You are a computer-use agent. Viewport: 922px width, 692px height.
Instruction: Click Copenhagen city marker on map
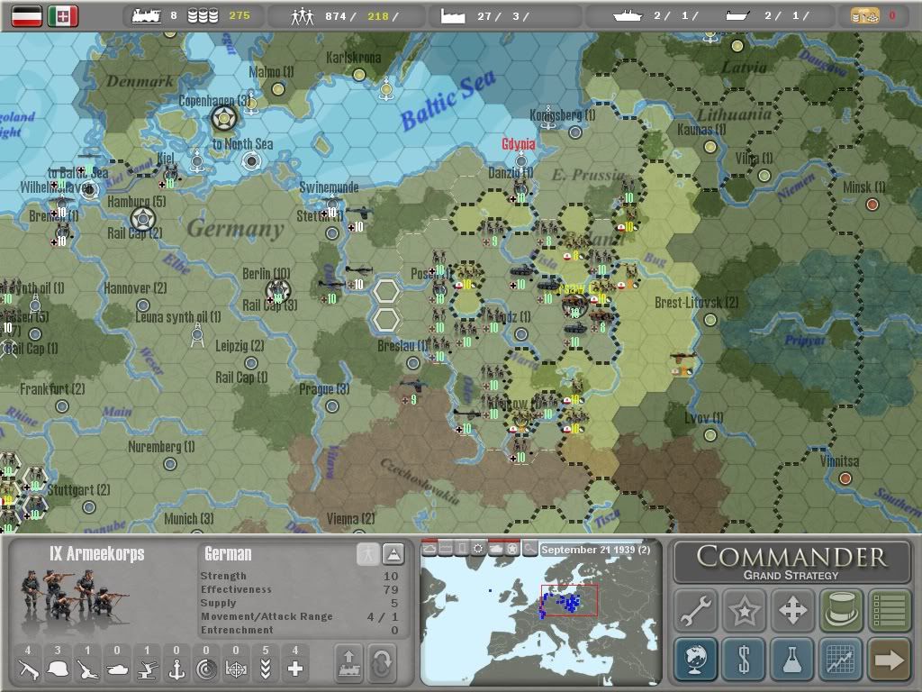click(224, 118)
